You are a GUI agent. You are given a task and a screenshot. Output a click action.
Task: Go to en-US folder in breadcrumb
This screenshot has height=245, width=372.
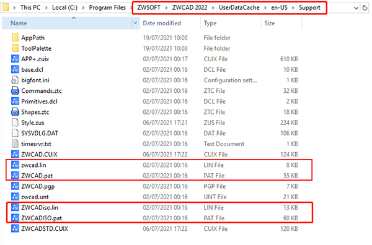[x=279, y=7]
